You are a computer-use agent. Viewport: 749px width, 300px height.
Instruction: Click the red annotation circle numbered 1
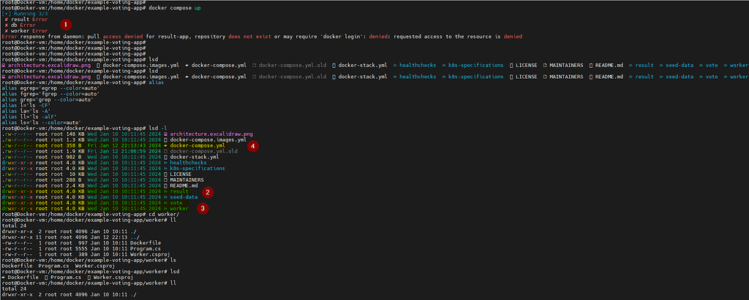click(x=64, y=26)
